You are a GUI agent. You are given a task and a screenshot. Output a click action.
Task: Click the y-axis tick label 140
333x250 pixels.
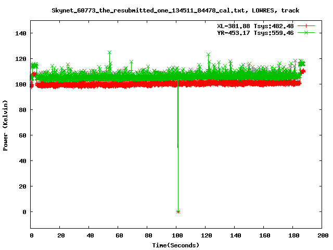21,33
